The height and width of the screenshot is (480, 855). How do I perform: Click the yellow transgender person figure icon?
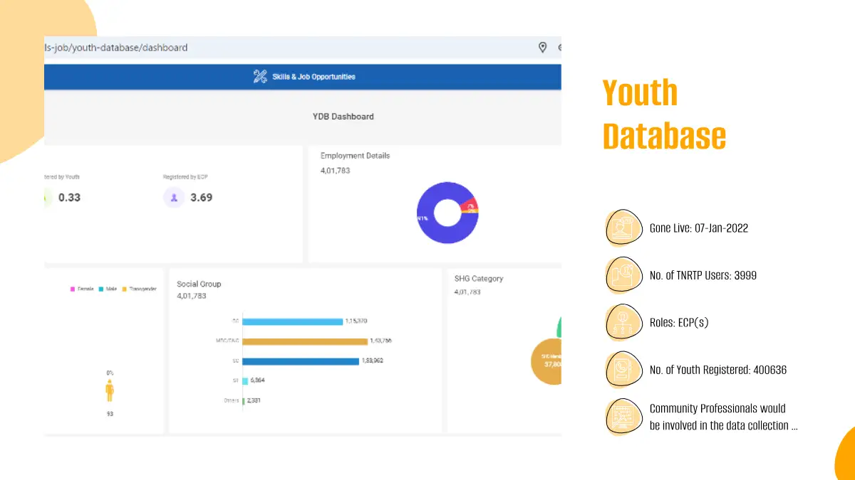pyautogui.click(x=110, y=390)
